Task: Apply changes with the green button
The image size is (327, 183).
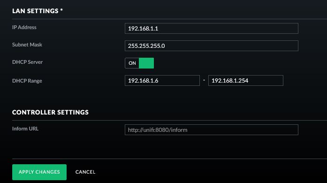Action: [39, 172]
